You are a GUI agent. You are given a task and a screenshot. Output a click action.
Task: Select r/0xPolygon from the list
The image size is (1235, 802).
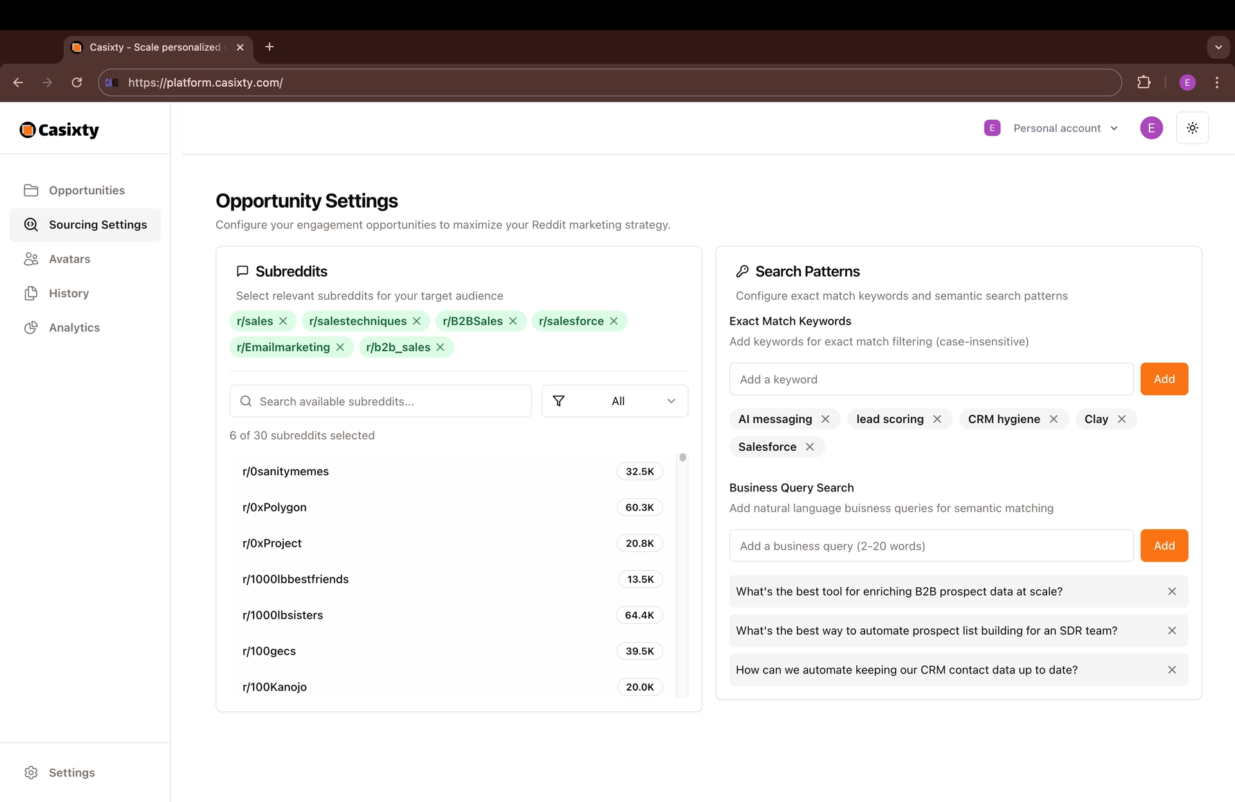[452, 507]
